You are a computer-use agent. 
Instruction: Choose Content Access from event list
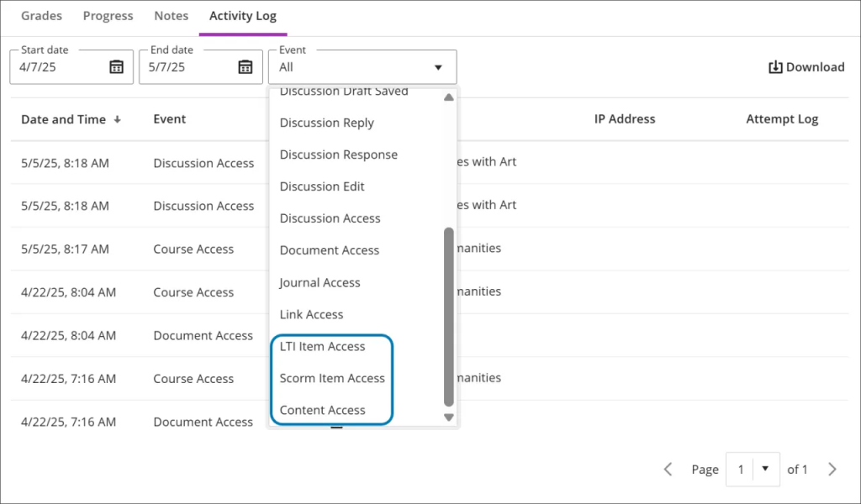click(322, 410)
